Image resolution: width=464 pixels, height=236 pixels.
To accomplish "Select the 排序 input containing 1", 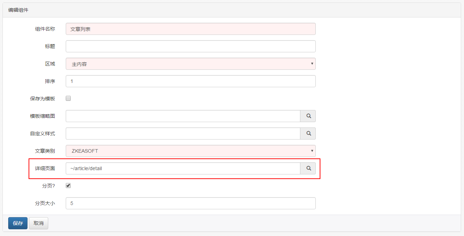I will (x=190, y=81).
